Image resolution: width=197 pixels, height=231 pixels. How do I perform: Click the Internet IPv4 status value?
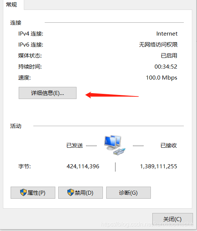point(167,34)
